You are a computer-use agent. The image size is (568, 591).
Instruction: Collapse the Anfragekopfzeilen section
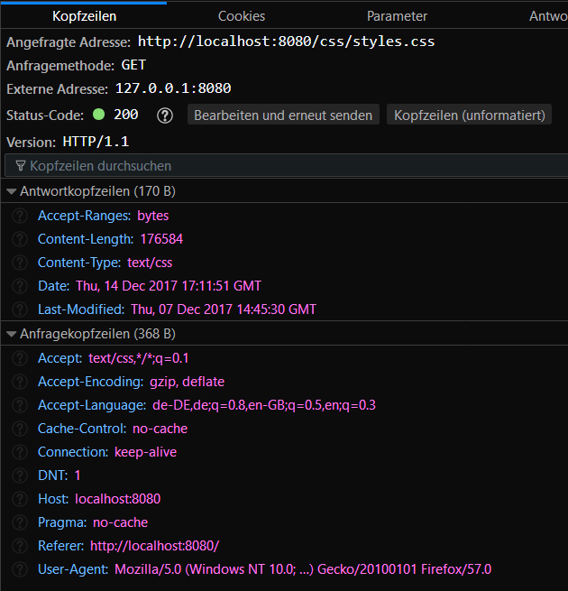tap(12, 334)
